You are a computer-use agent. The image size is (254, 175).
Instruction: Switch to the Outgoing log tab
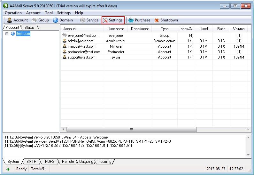86,162
